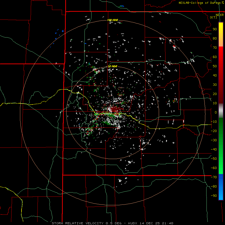Select the -20 value on velocity scale
This screenshot has height=225, width=225.
pos(214,131)
